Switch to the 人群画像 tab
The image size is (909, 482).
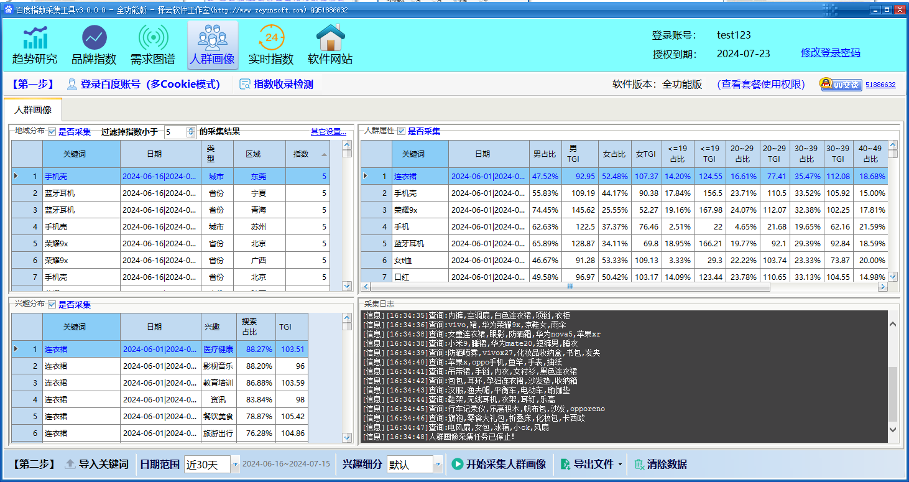(x=33, y=109)
